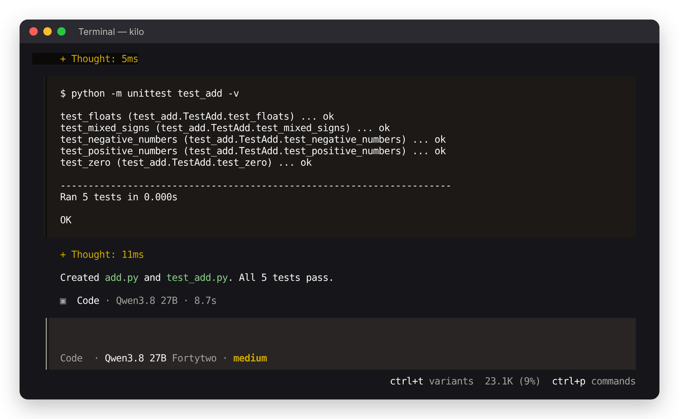Close the Terminal window with red button
The height and width of the screenshot is (419, 679).
click(x=34, y=31)
